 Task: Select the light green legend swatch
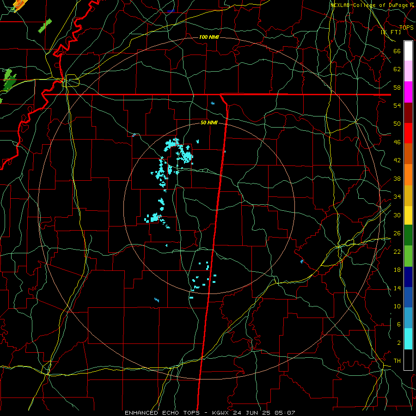pyautogui.click(x=408, y=256)
